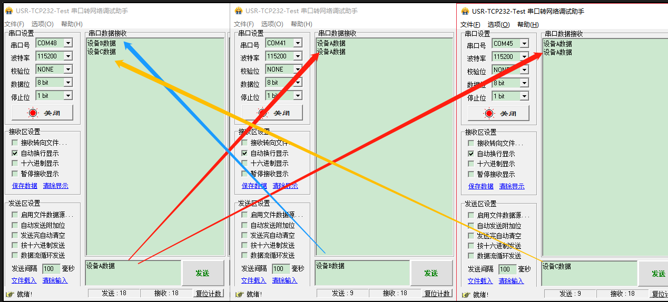Open the COM48 serial port dropdown
668x302 pixels.
pyautogui.click(x=68, y=43)
